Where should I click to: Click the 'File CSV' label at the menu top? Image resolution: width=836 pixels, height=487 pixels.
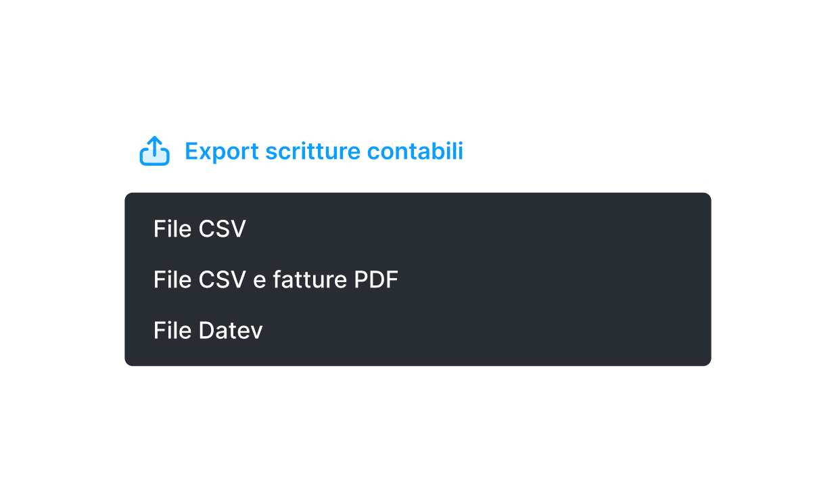click(200, 229)
